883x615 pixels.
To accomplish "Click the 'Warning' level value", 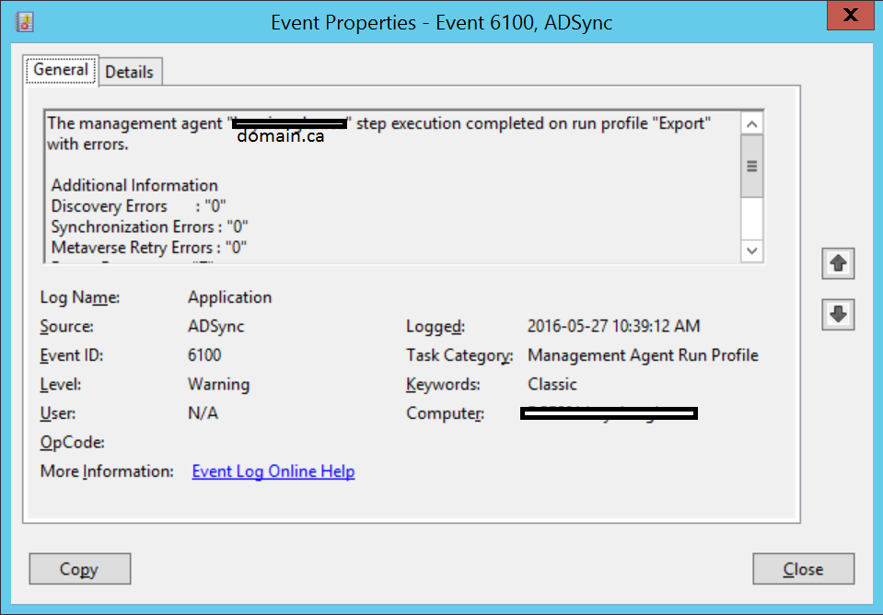I will (x=218, y=384).
